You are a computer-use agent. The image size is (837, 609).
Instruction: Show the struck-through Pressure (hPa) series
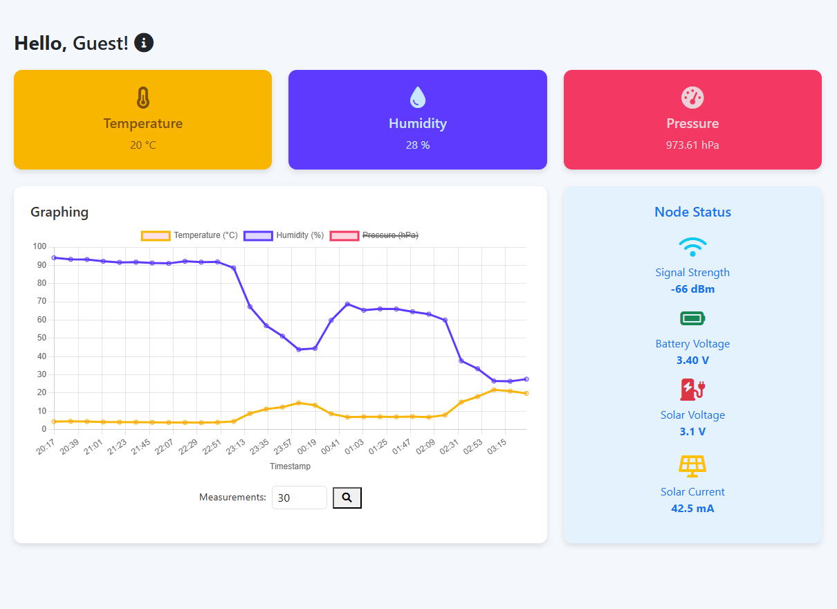point(390,235)
